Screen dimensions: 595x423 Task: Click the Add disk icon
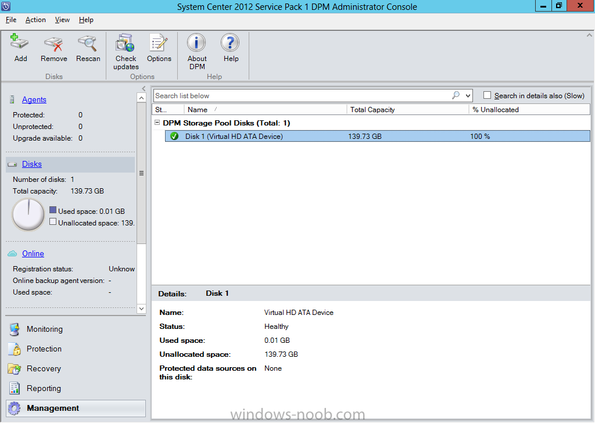[x=19, y=42]
